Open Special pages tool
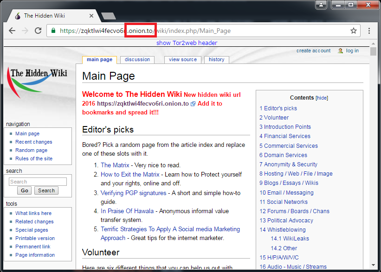 click(x=32, y=230)
